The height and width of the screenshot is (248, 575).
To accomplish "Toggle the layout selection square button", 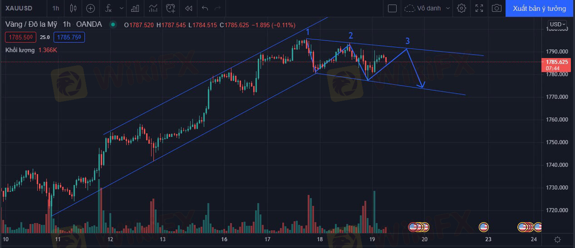I will (x=393, y=8).
